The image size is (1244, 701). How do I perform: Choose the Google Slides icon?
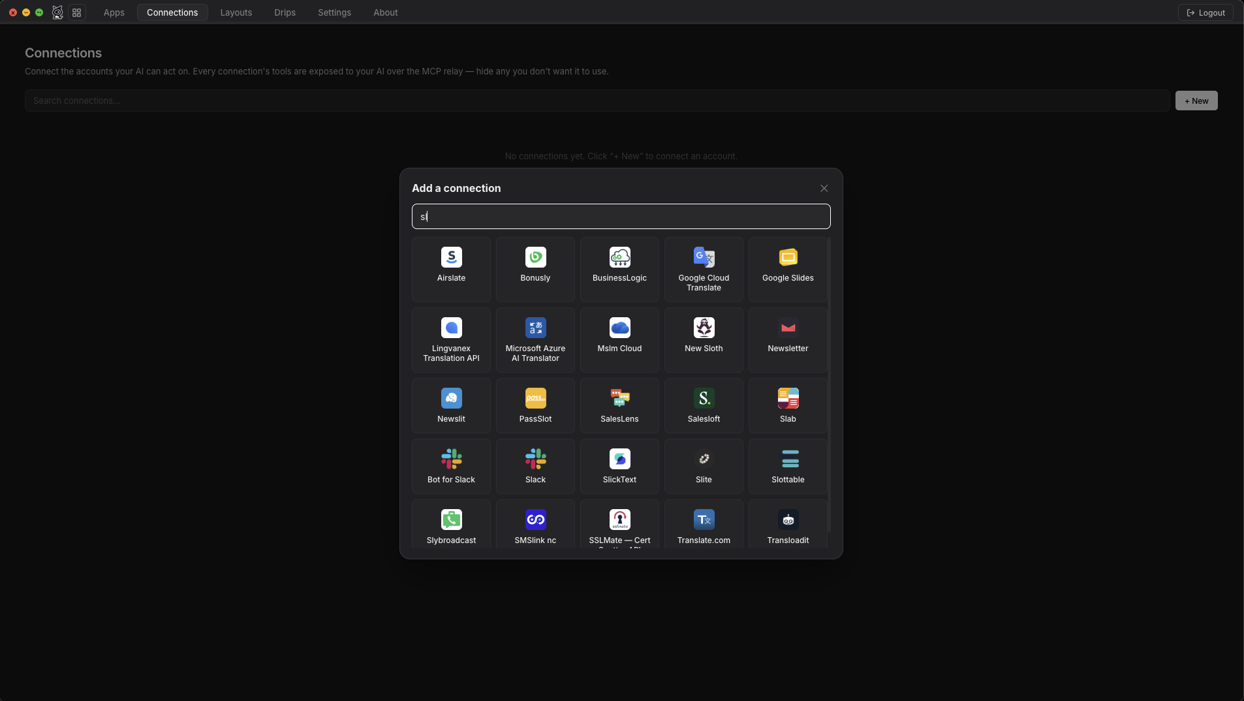click(788, 257)
